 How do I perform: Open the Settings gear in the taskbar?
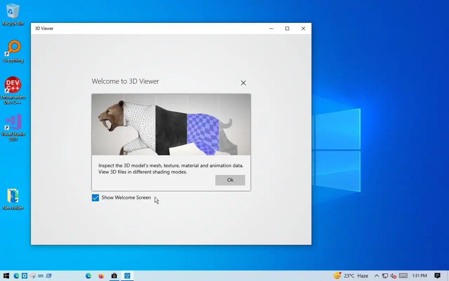point(25,276)
